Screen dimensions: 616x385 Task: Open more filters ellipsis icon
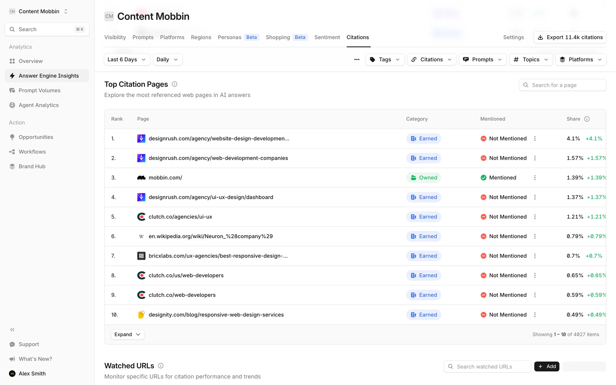coord(357,60)
